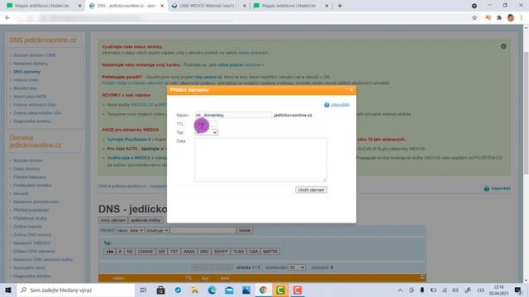Go back with browser back arrow
The image size is (529, 297).
click(7, 18)
